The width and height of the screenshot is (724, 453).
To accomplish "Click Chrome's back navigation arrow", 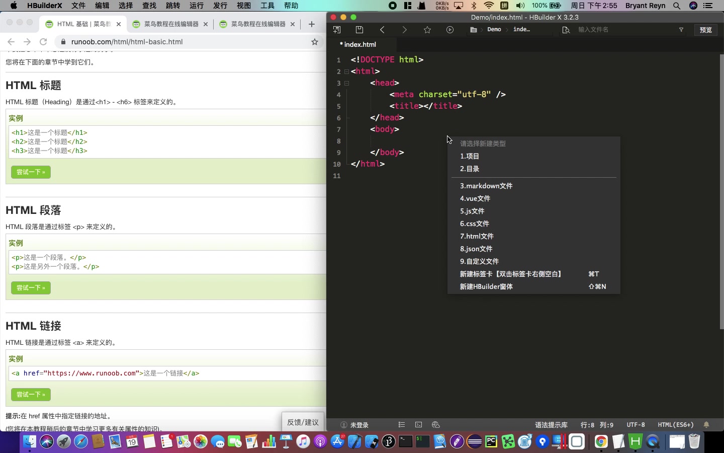I will [11, 42].
